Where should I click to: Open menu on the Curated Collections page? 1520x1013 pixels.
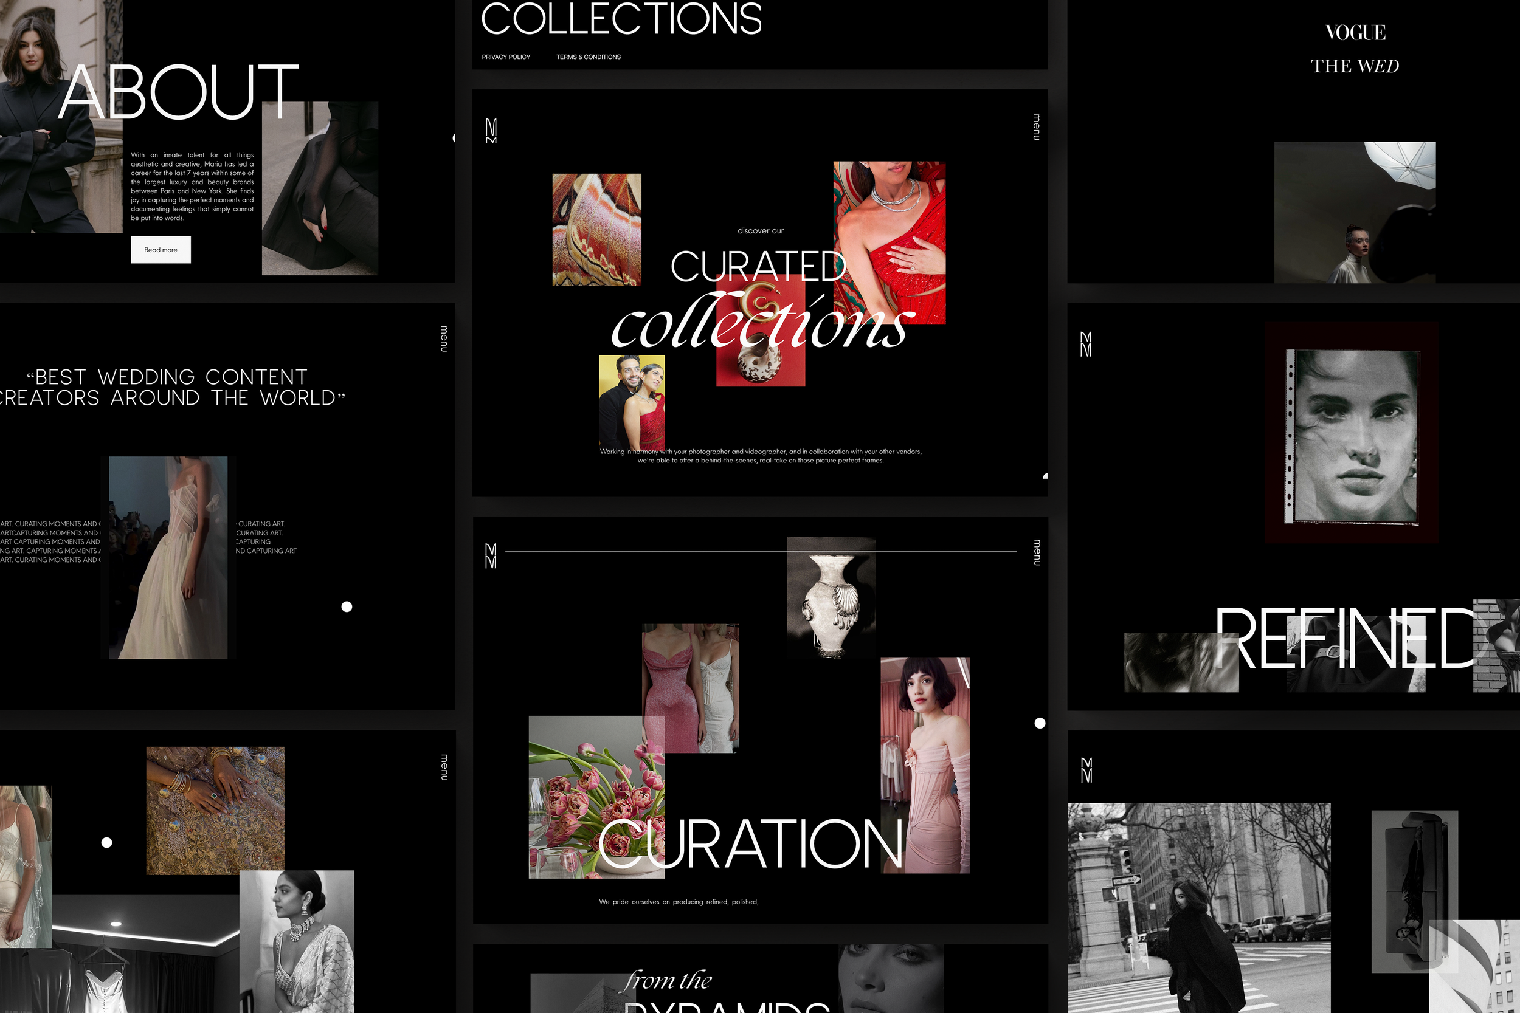click(1036, 127)
